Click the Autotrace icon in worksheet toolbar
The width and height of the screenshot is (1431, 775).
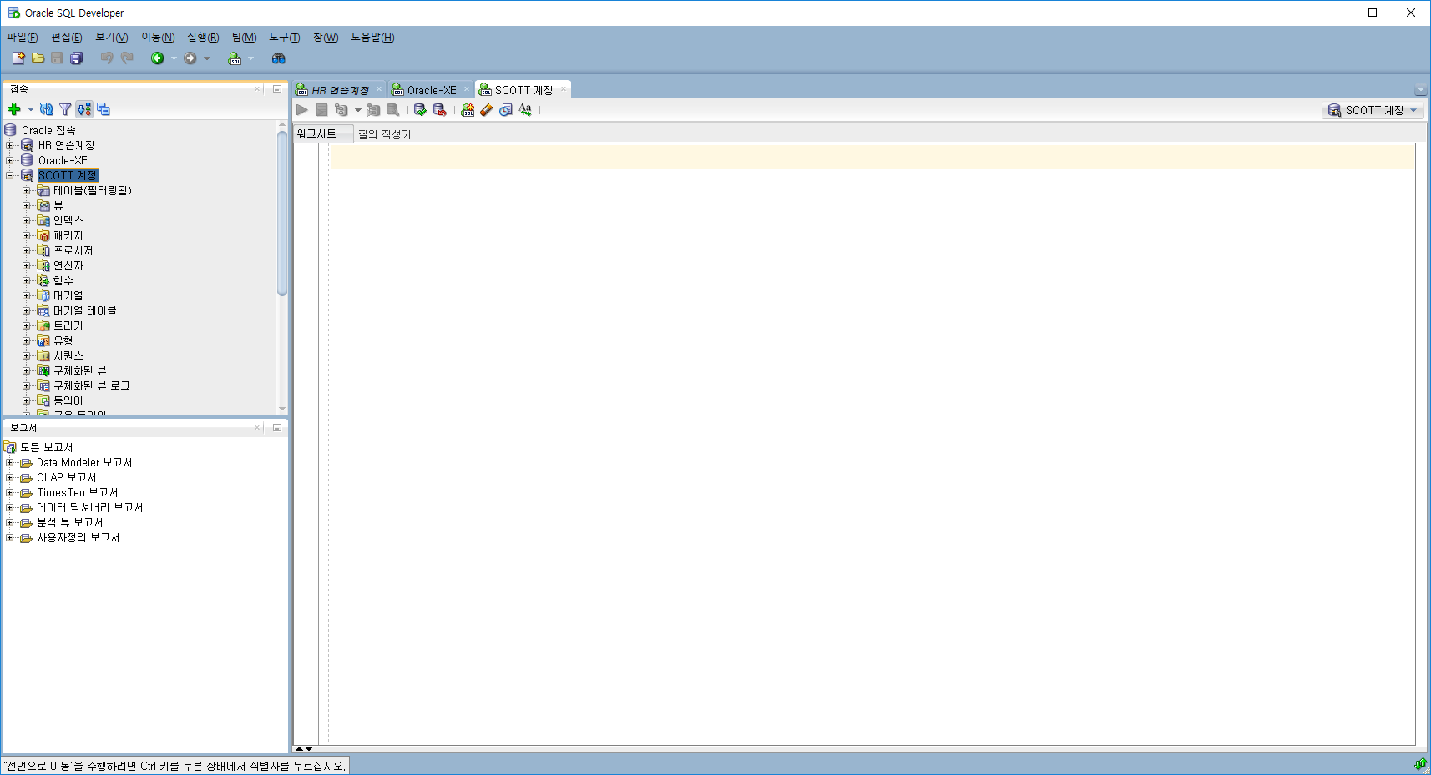pos(373,110)
